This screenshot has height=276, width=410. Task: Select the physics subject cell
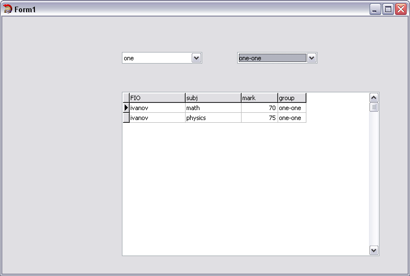[x=213, y=118]
